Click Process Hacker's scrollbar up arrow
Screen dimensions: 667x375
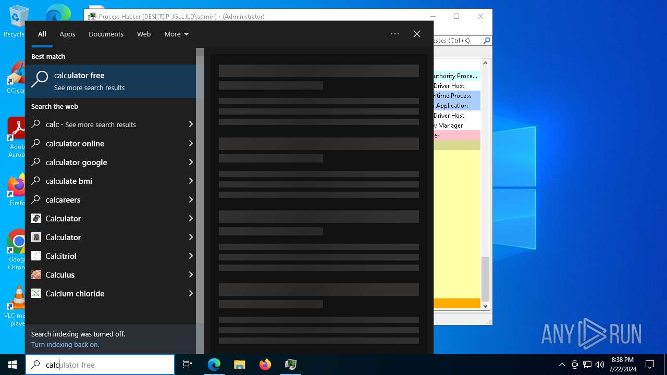[x=486, y=63]
